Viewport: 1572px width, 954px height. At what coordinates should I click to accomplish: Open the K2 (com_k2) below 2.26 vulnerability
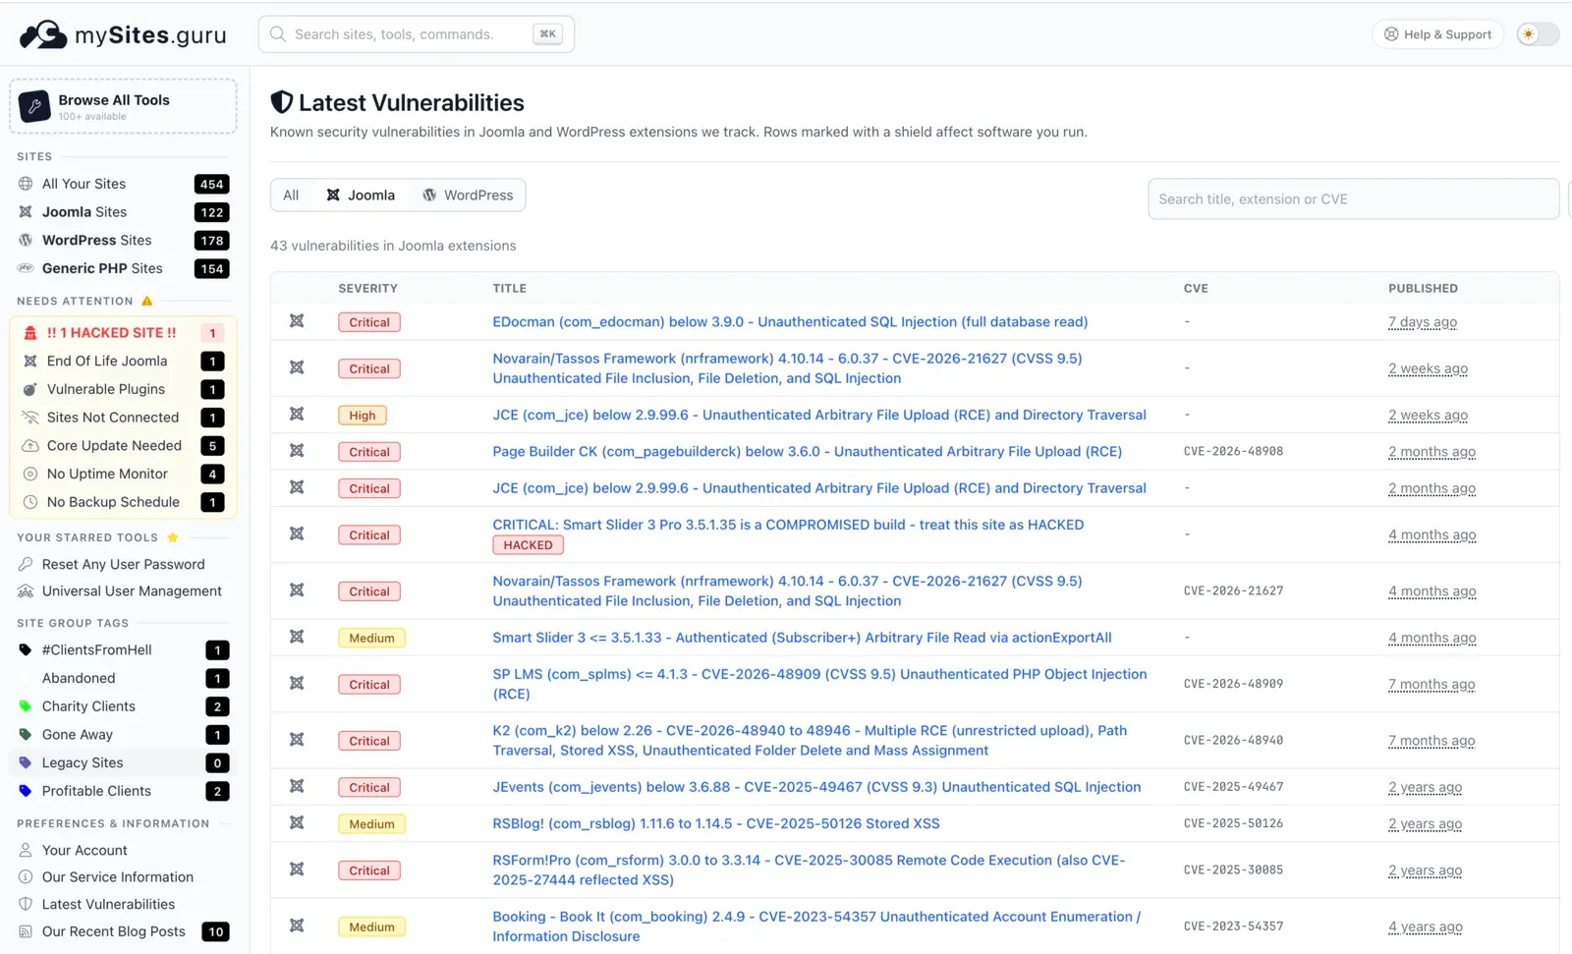(x=810, y=741)
